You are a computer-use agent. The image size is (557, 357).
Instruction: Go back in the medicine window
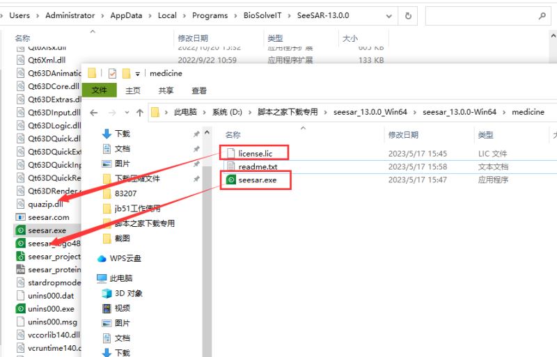94,113
